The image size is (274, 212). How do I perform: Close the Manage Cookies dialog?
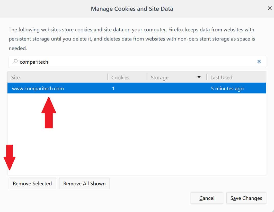[270, 8]
